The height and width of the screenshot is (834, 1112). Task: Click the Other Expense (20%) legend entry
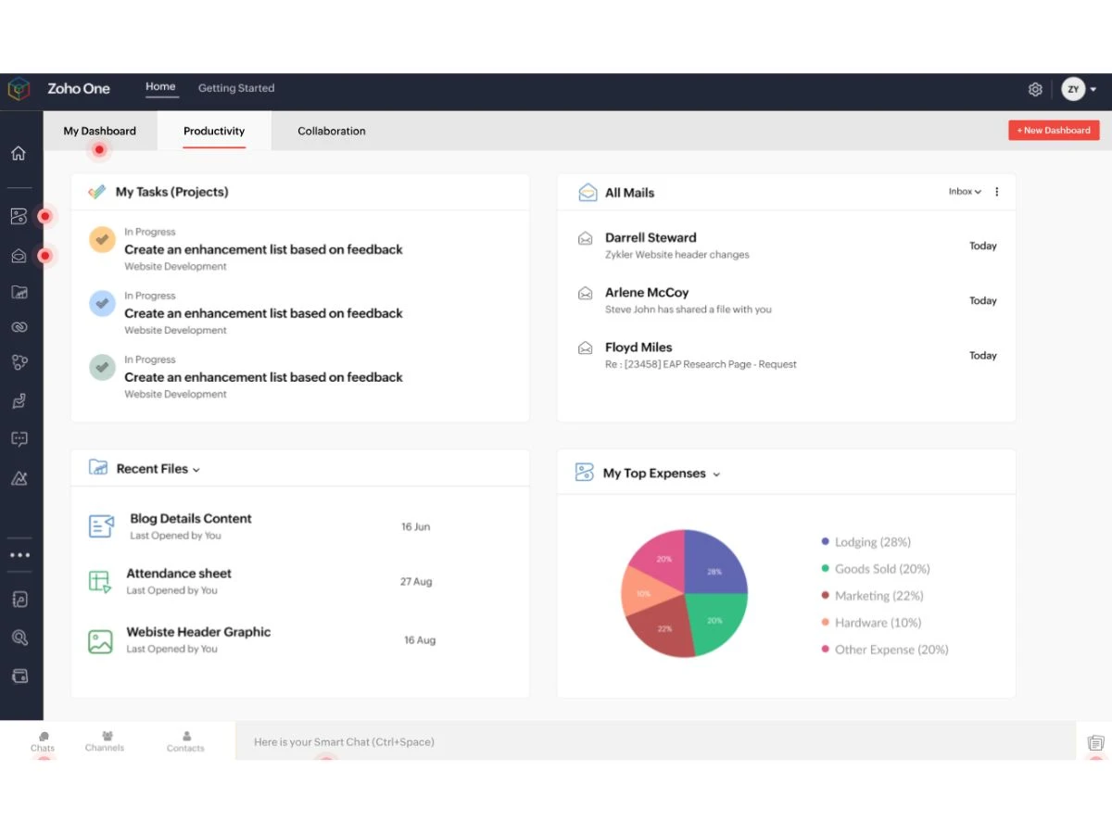(885, 650)
